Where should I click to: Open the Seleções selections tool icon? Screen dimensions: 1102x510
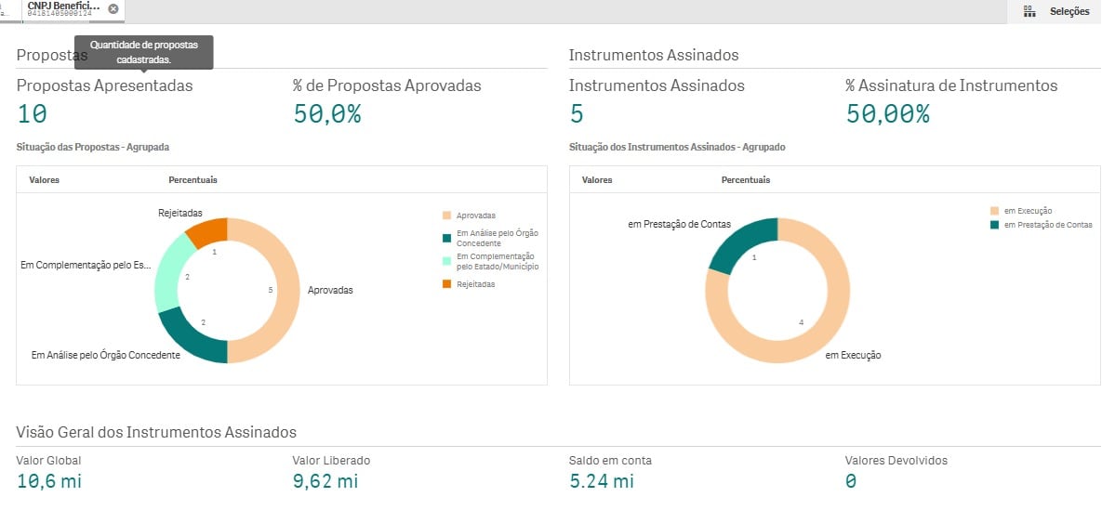(1029, 12)
